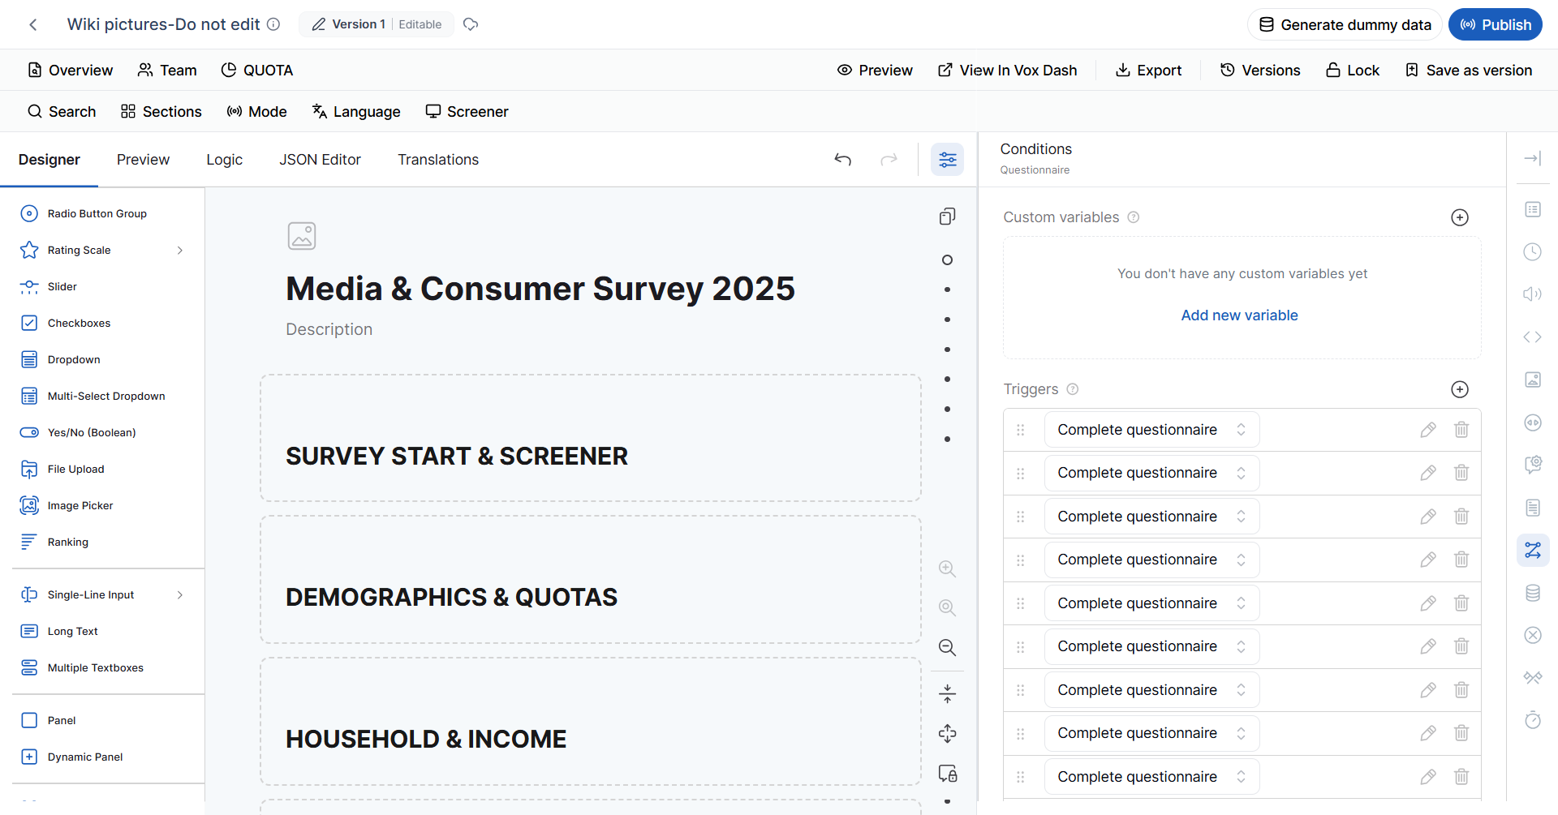Click the speaker icon in right sidebar
The width and height of the screenshot is (1558, 815).
pyautogui.click(x=1533, y=294)
